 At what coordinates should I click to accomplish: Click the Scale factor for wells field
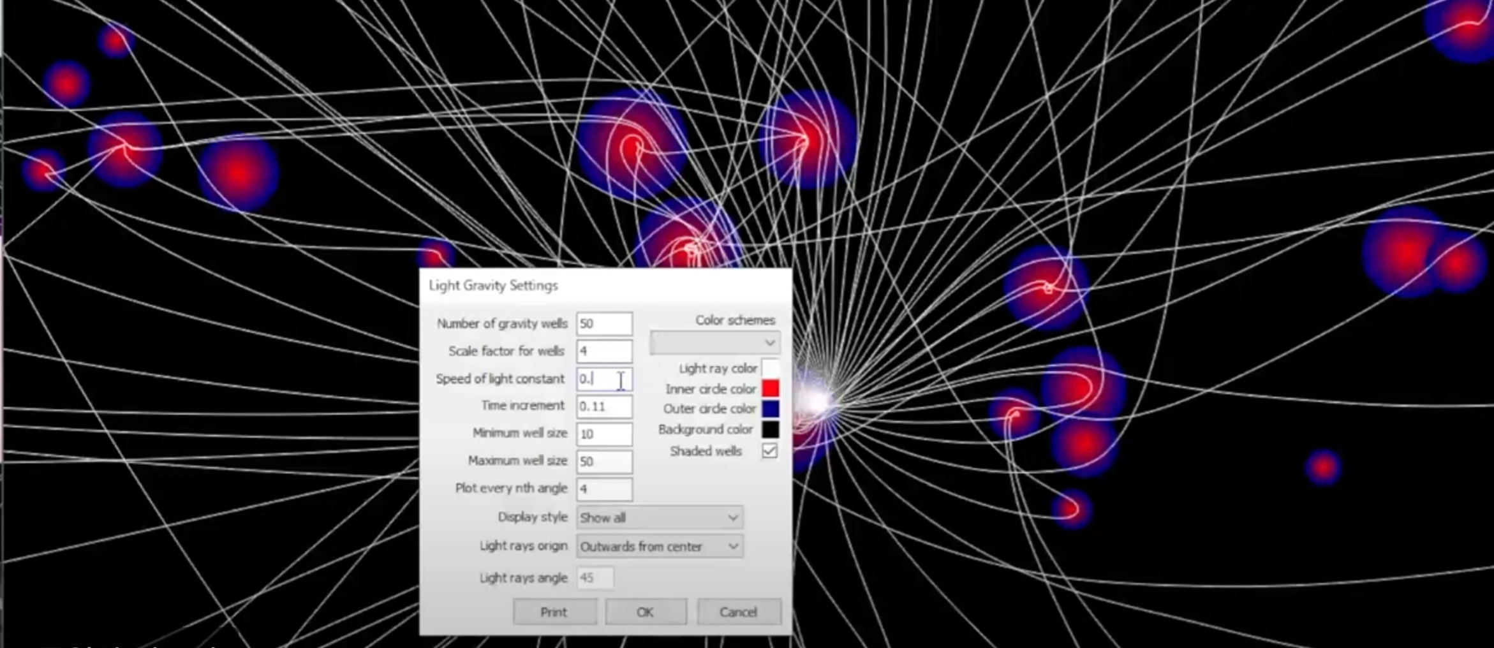(x=604, y=351)
